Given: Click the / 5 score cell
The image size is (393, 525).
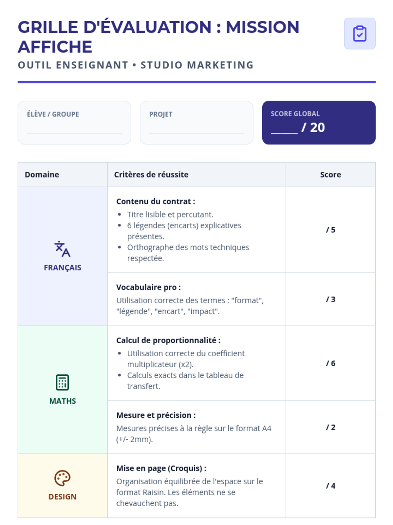Looking at the screenshot, I should coord(330,230).
